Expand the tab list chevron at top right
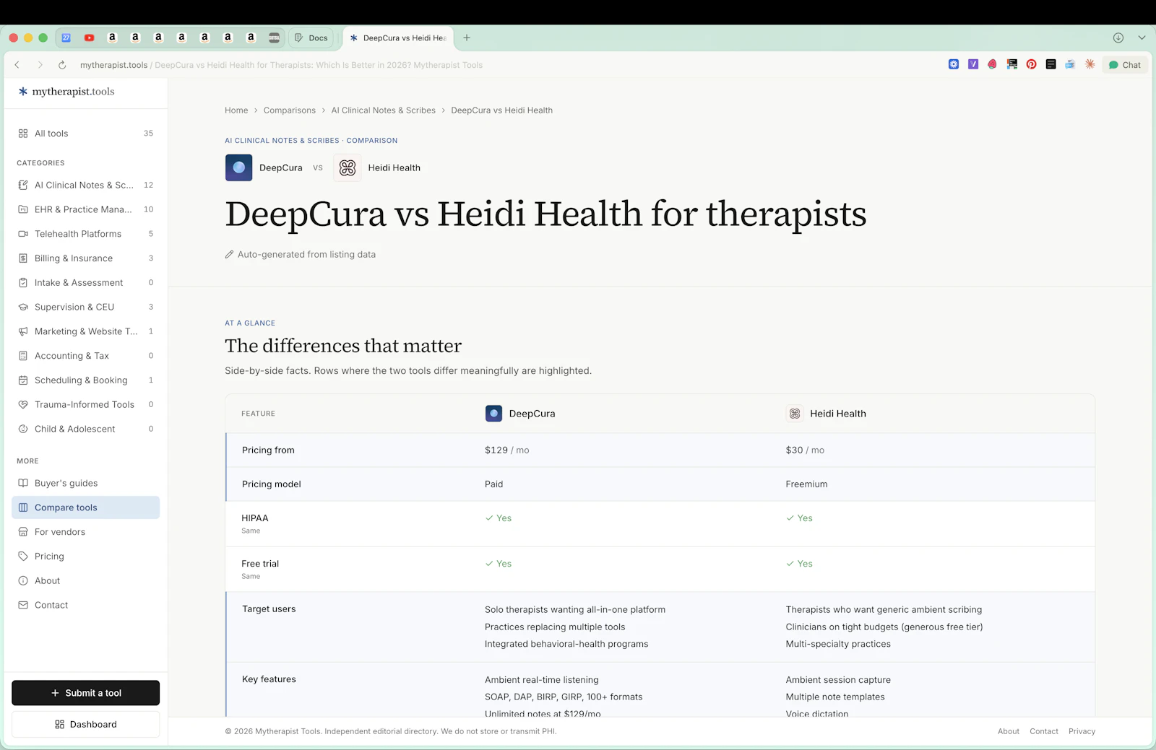Screen dimensions: 1156x750 click(x=1142, y=38)
